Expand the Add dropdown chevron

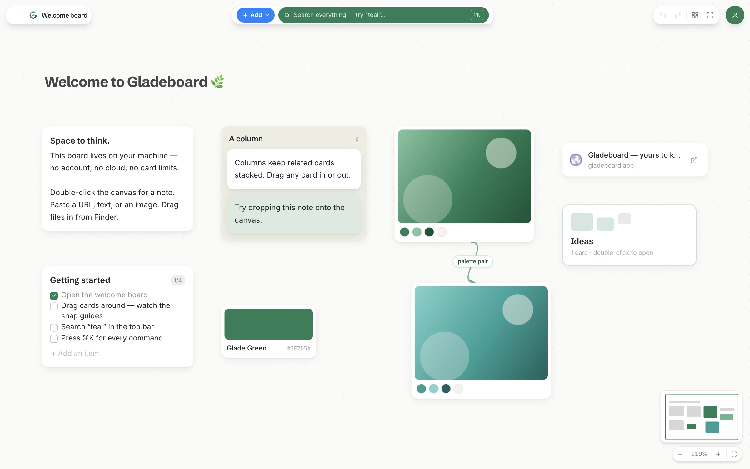click(267, 15)
